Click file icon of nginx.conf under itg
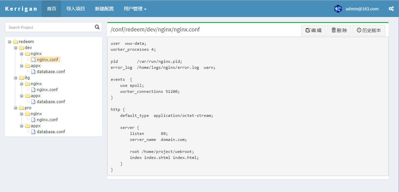399x192 pixels. point(33,90)
